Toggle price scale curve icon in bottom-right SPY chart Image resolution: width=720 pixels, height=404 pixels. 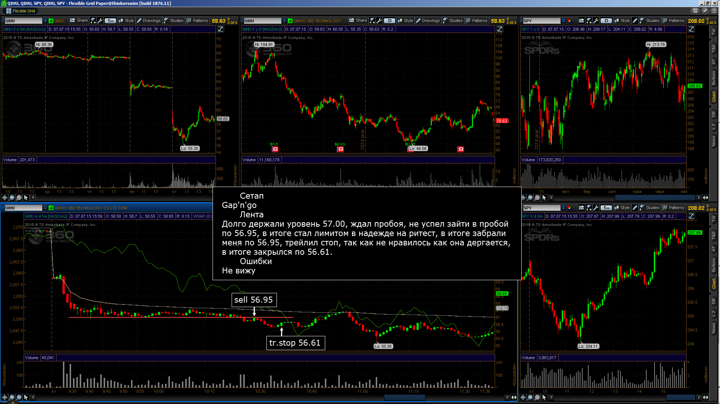click(691, 216)
